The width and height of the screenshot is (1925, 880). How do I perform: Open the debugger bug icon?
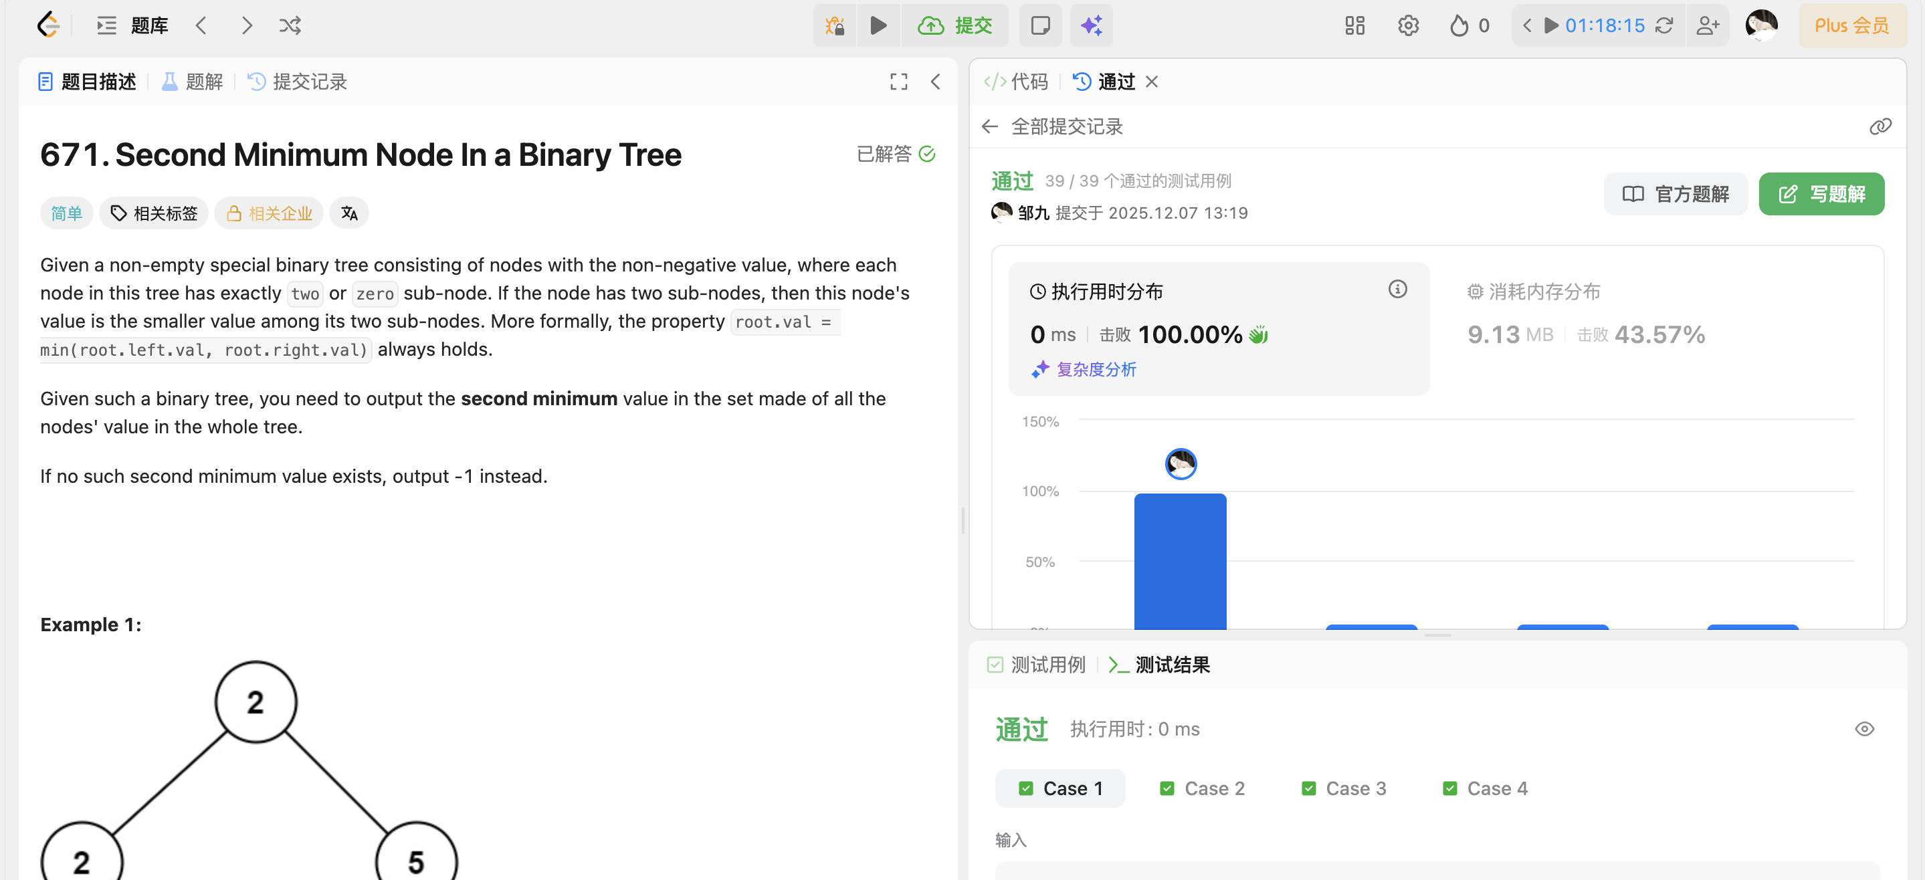point(834,25)
